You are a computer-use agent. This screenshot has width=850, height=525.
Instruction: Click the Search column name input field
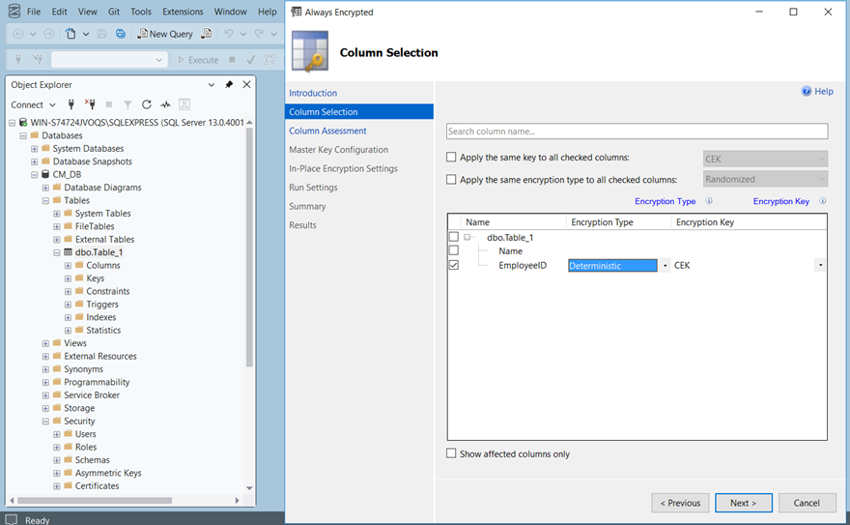pos(637,131)
